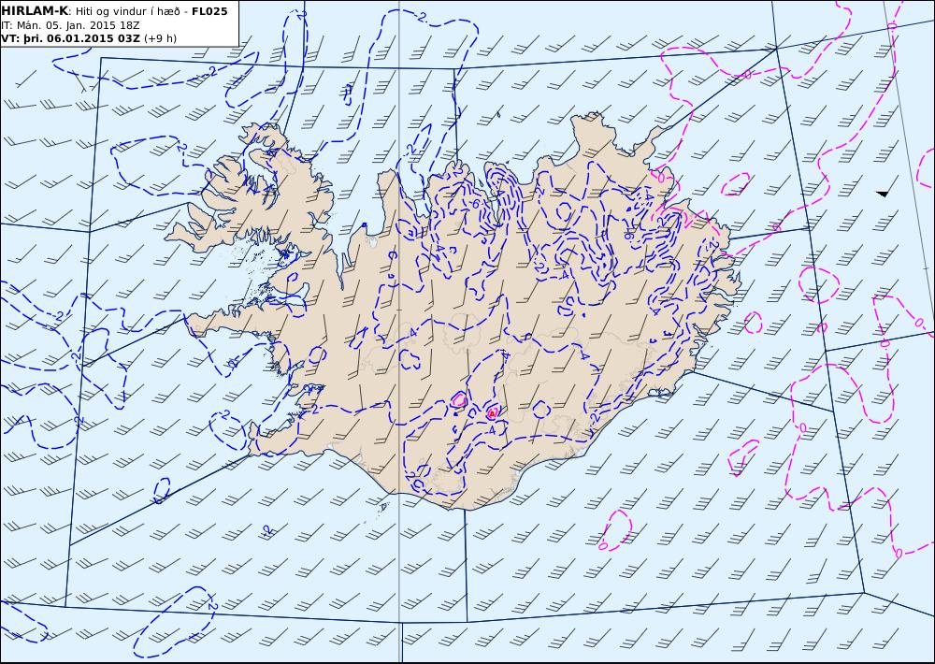This screenshot has width=935, height=664.
Task: Click the HIRLAM-K title text
Action: point(35,10)
